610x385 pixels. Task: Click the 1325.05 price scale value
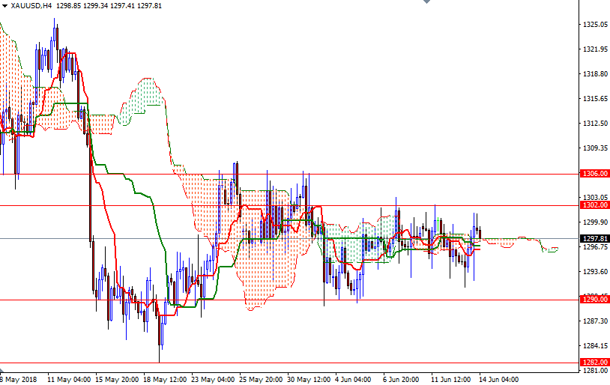click(x=595, y=25)
